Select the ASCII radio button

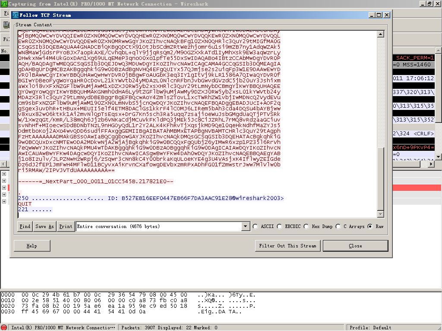pyautogui.click(x=256, y=226)
